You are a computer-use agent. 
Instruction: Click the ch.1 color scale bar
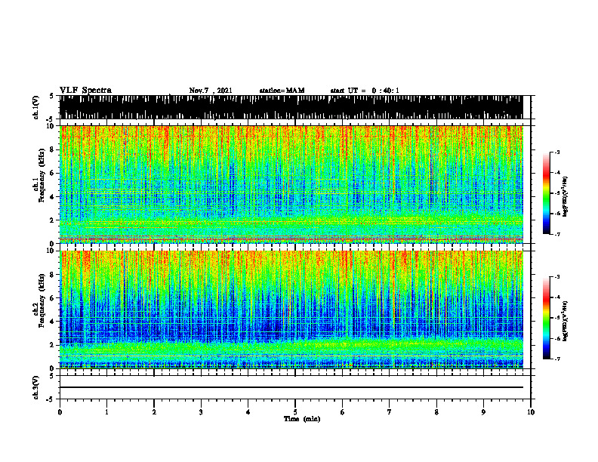point(546,193)
